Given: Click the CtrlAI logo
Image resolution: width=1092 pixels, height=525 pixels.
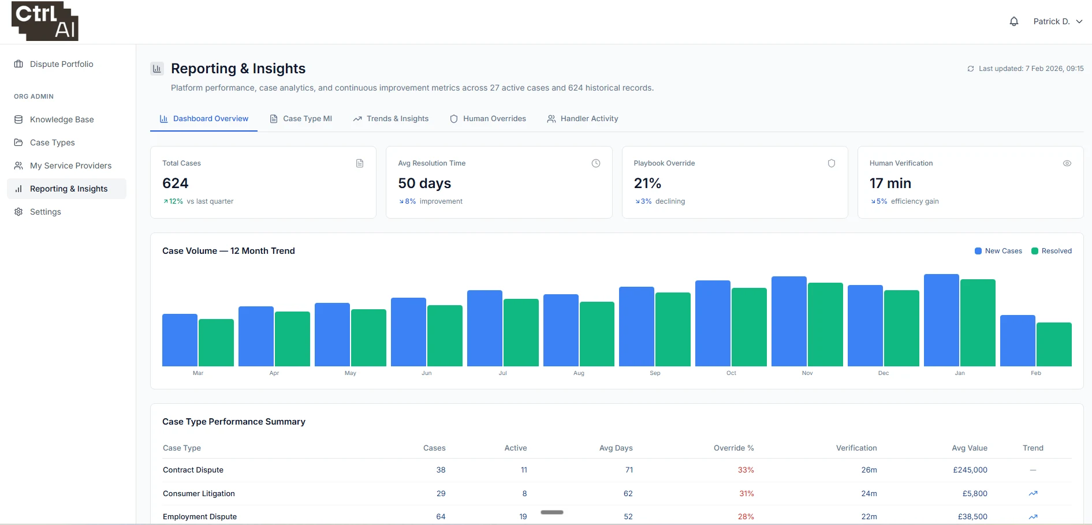Looking at the screenshot, I should pyautogui.click(x=45, y=21).
